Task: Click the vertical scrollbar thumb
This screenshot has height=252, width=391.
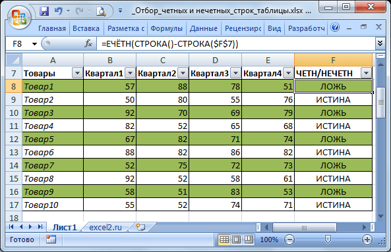Action: 380,102
